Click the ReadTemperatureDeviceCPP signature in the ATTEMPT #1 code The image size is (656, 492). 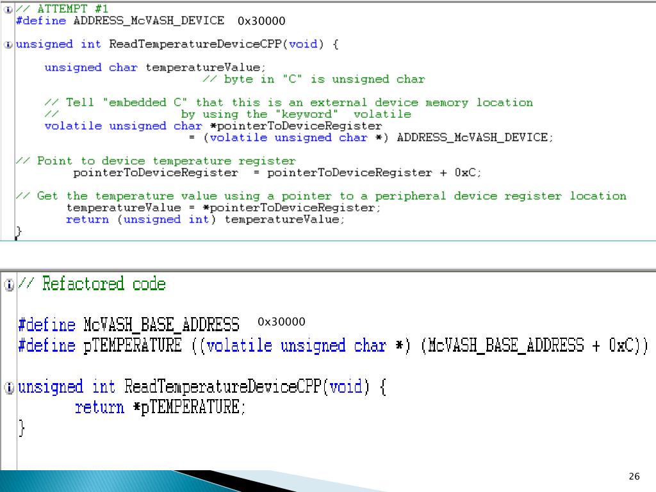(x=177, y=44)
